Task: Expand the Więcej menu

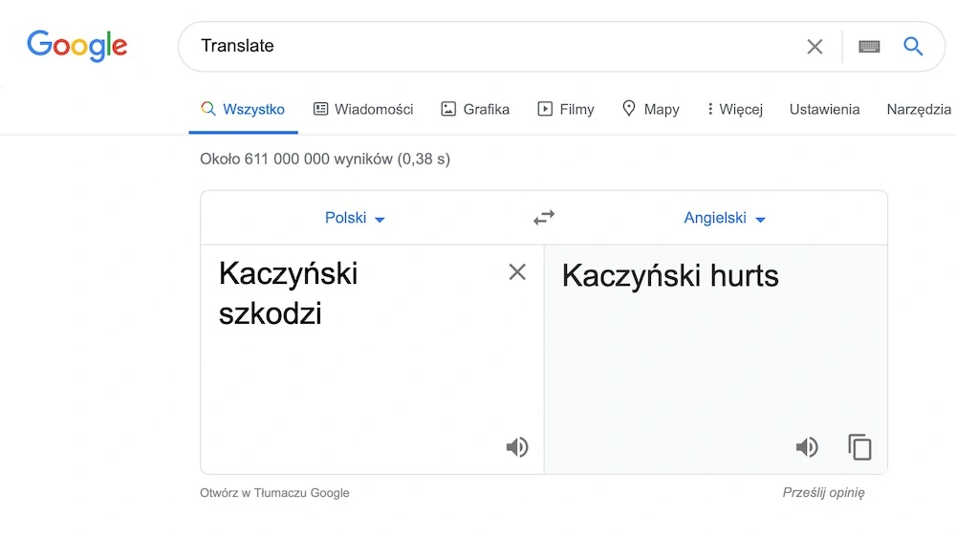Action: click(x=734, y=109)
